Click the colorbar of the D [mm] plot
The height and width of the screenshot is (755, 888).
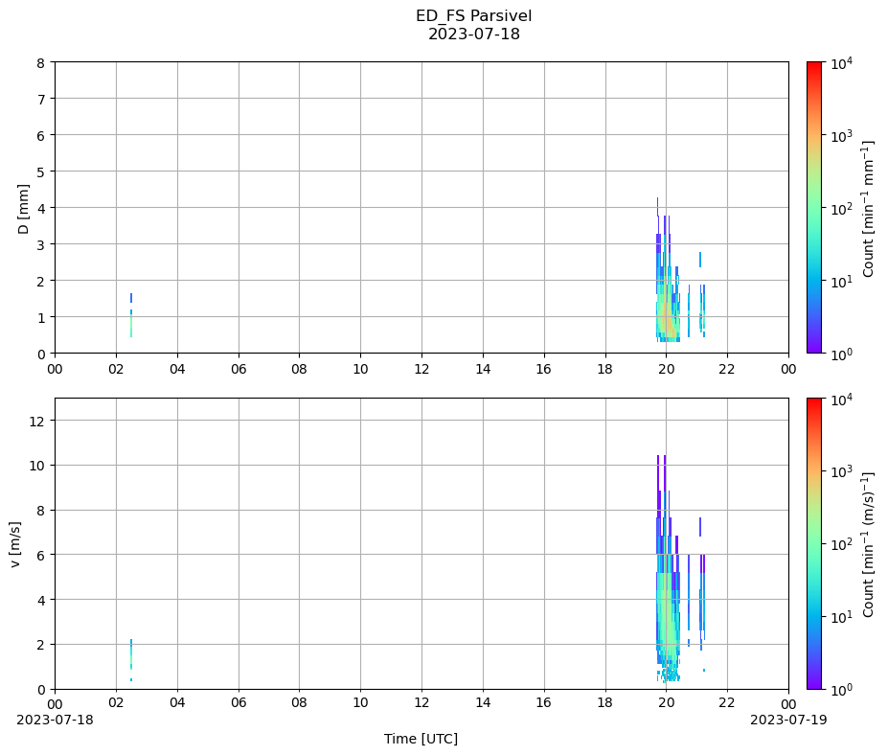coord(814,207)
